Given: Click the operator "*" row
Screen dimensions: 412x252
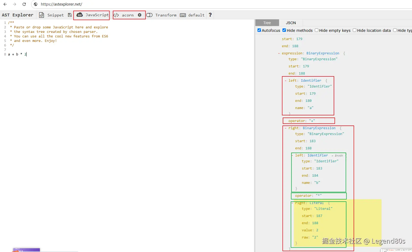Looking at the screenshot, I should 308,196.
